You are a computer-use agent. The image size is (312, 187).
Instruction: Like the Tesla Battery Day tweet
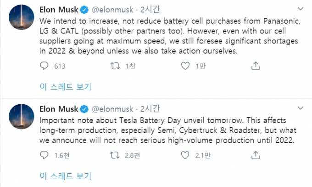(x=185, y=155)
